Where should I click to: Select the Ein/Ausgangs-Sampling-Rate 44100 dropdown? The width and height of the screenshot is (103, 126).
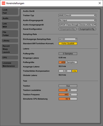(68, 39)
